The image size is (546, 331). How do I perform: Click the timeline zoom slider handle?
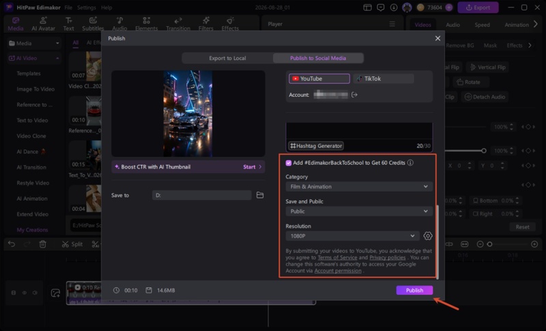pyautogui.click(x=489, y=244)
